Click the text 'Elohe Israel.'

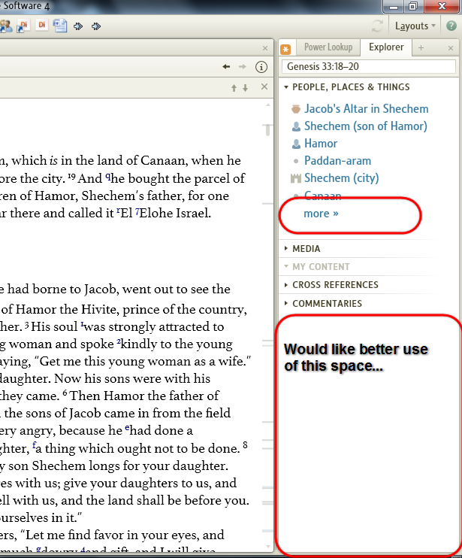tap(175, 213)
